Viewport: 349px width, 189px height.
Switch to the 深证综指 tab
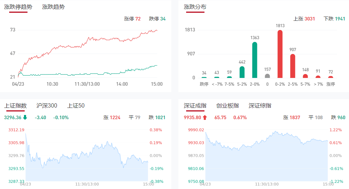coord(260,106)
